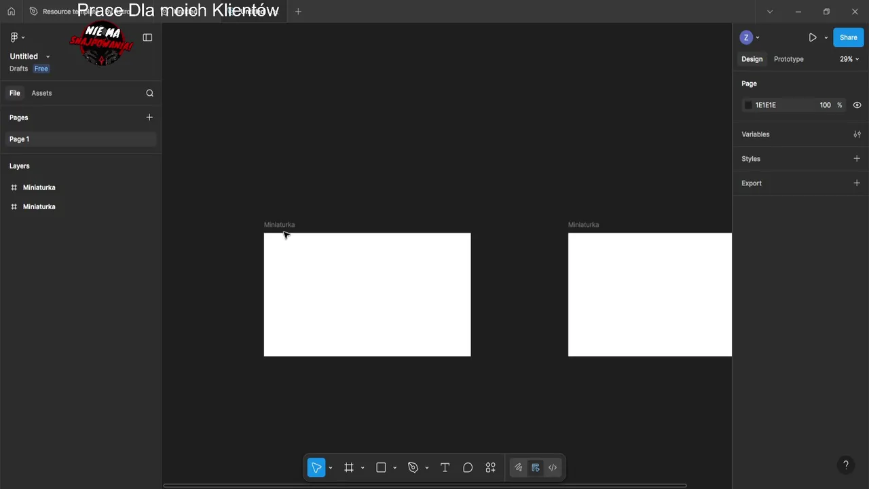
Task: Click the Home icon in tab bar
Action: 11,12
